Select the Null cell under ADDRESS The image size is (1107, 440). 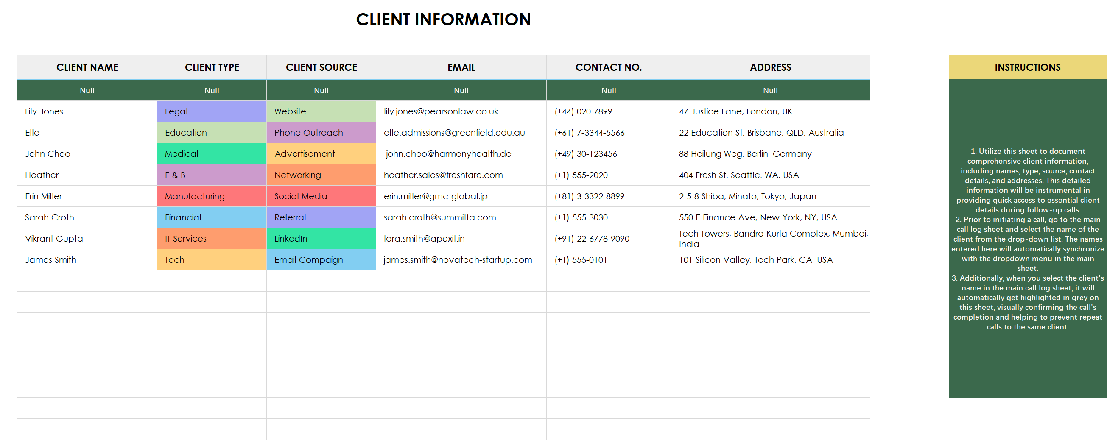pos(771,91)
